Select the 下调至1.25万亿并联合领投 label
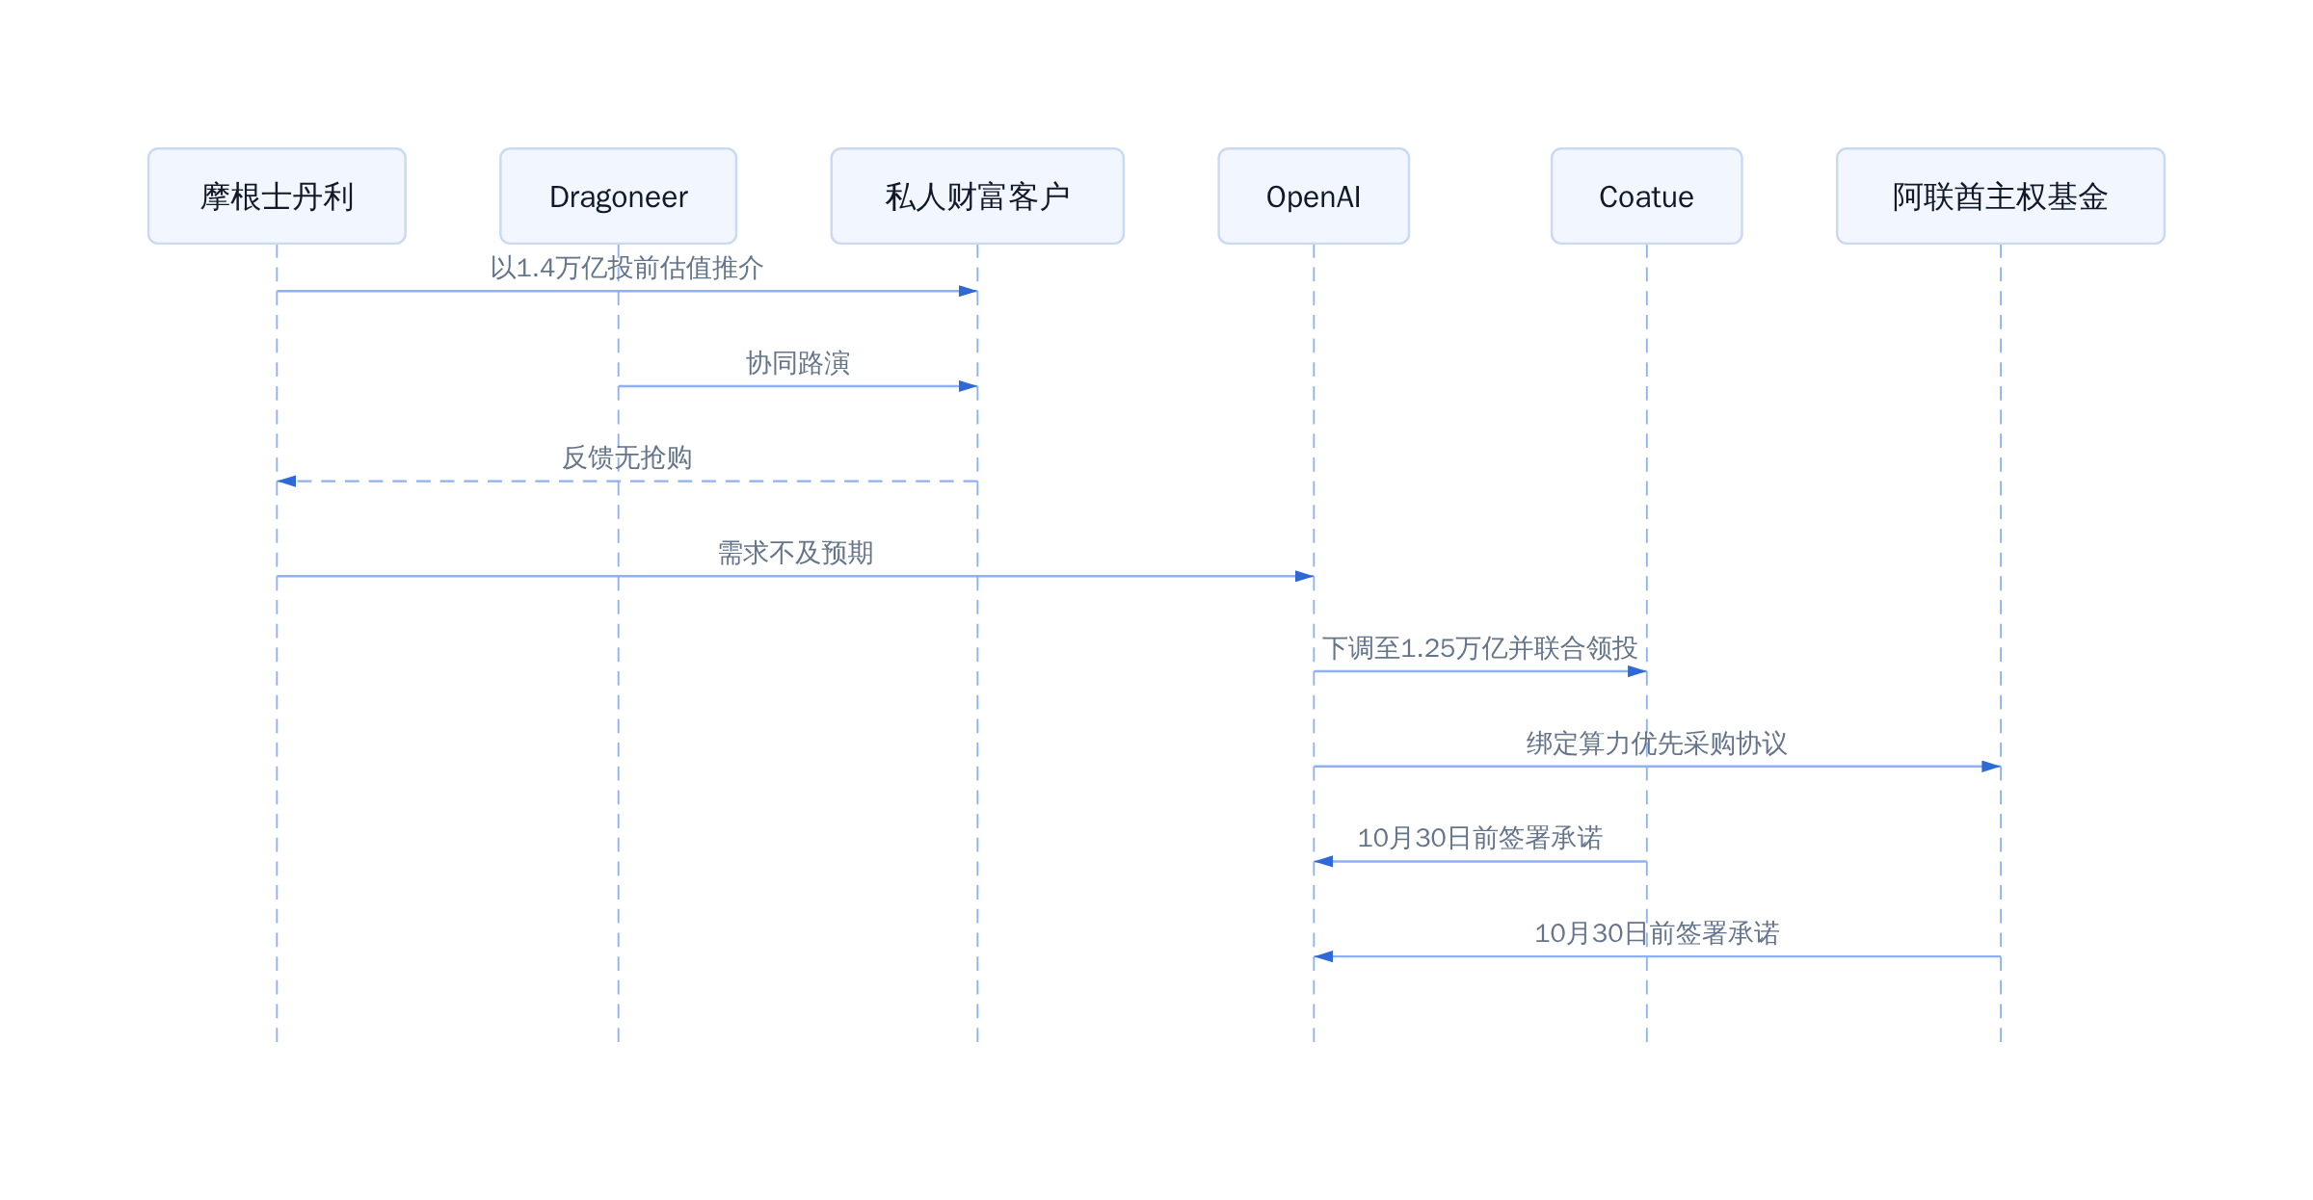 click(x=1479, y=648)
